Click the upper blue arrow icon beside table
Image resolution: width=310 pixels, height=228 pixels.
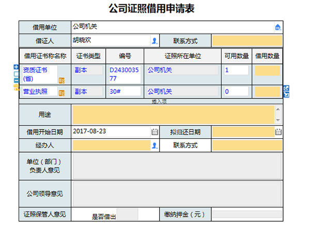coord(286,88)
